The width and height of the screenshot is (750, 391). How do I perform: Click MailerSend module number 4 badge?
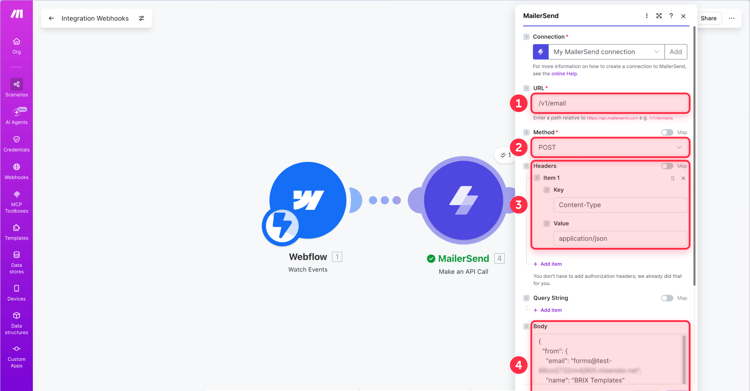pos(499,258)
